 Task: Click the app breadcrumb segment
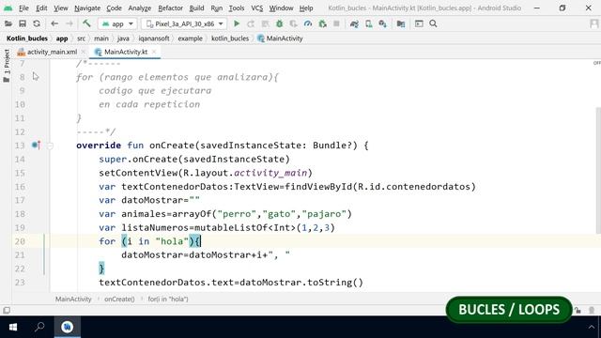pos(62,38)
